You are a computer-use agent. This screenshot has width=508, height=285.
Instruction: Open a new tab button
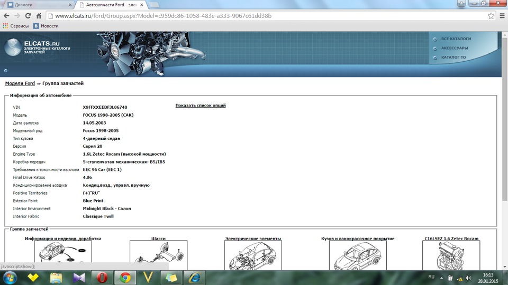[x=153, y=5]
